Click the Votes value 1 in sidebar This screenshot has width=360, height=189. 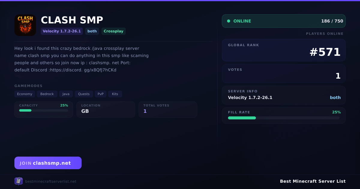pyautogui.click(x=338, y=76)
